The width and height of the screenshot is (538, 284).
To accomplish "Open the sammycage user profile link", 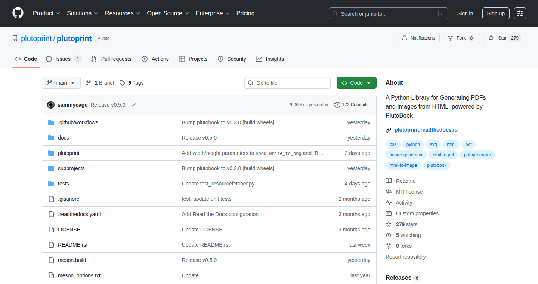I will [x=72, y=105].
